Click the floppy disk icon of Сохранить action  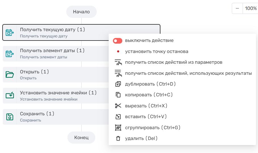coord(10,117)
